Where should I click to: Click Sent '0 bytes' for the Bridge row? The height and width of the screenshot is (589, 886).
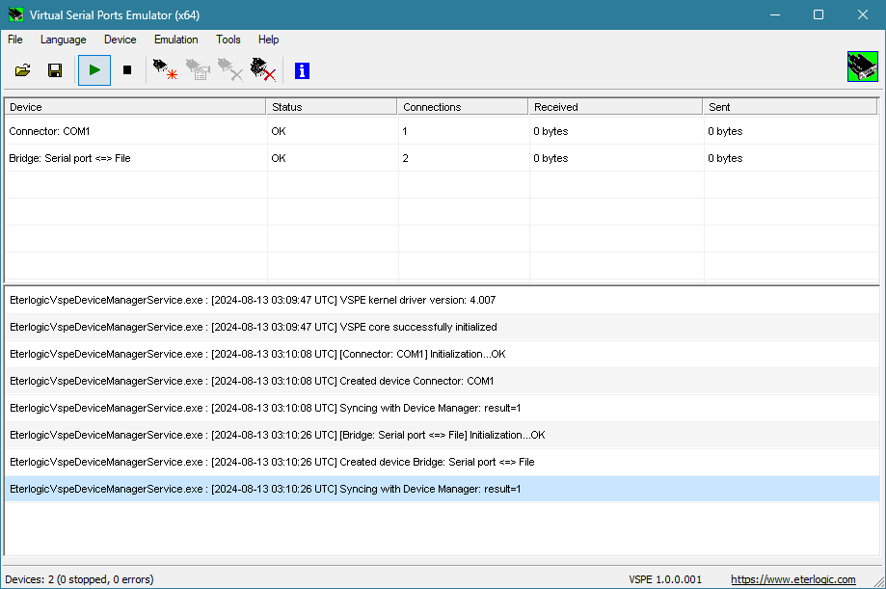pos(725,158)
